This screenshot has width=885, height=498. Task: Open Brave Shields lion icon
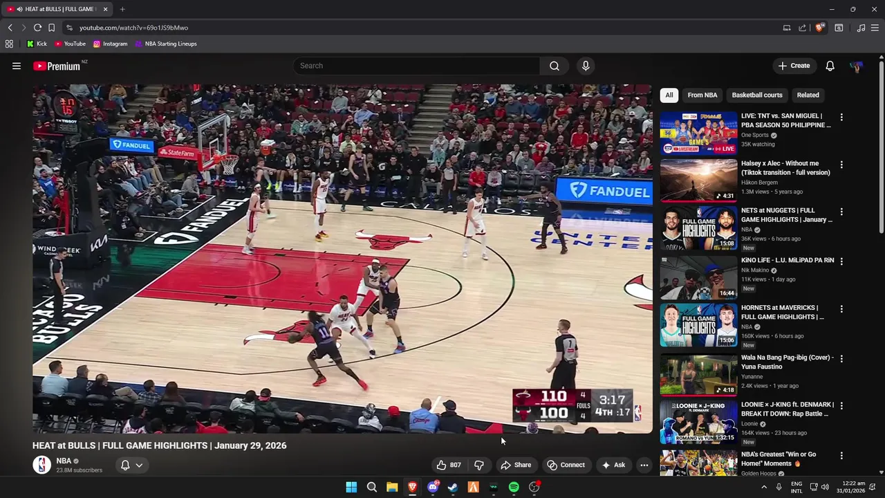(819, 28)
